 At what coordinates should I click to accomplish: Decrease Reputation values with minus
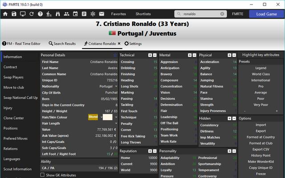pyautogui.click(x=155, y=151)
